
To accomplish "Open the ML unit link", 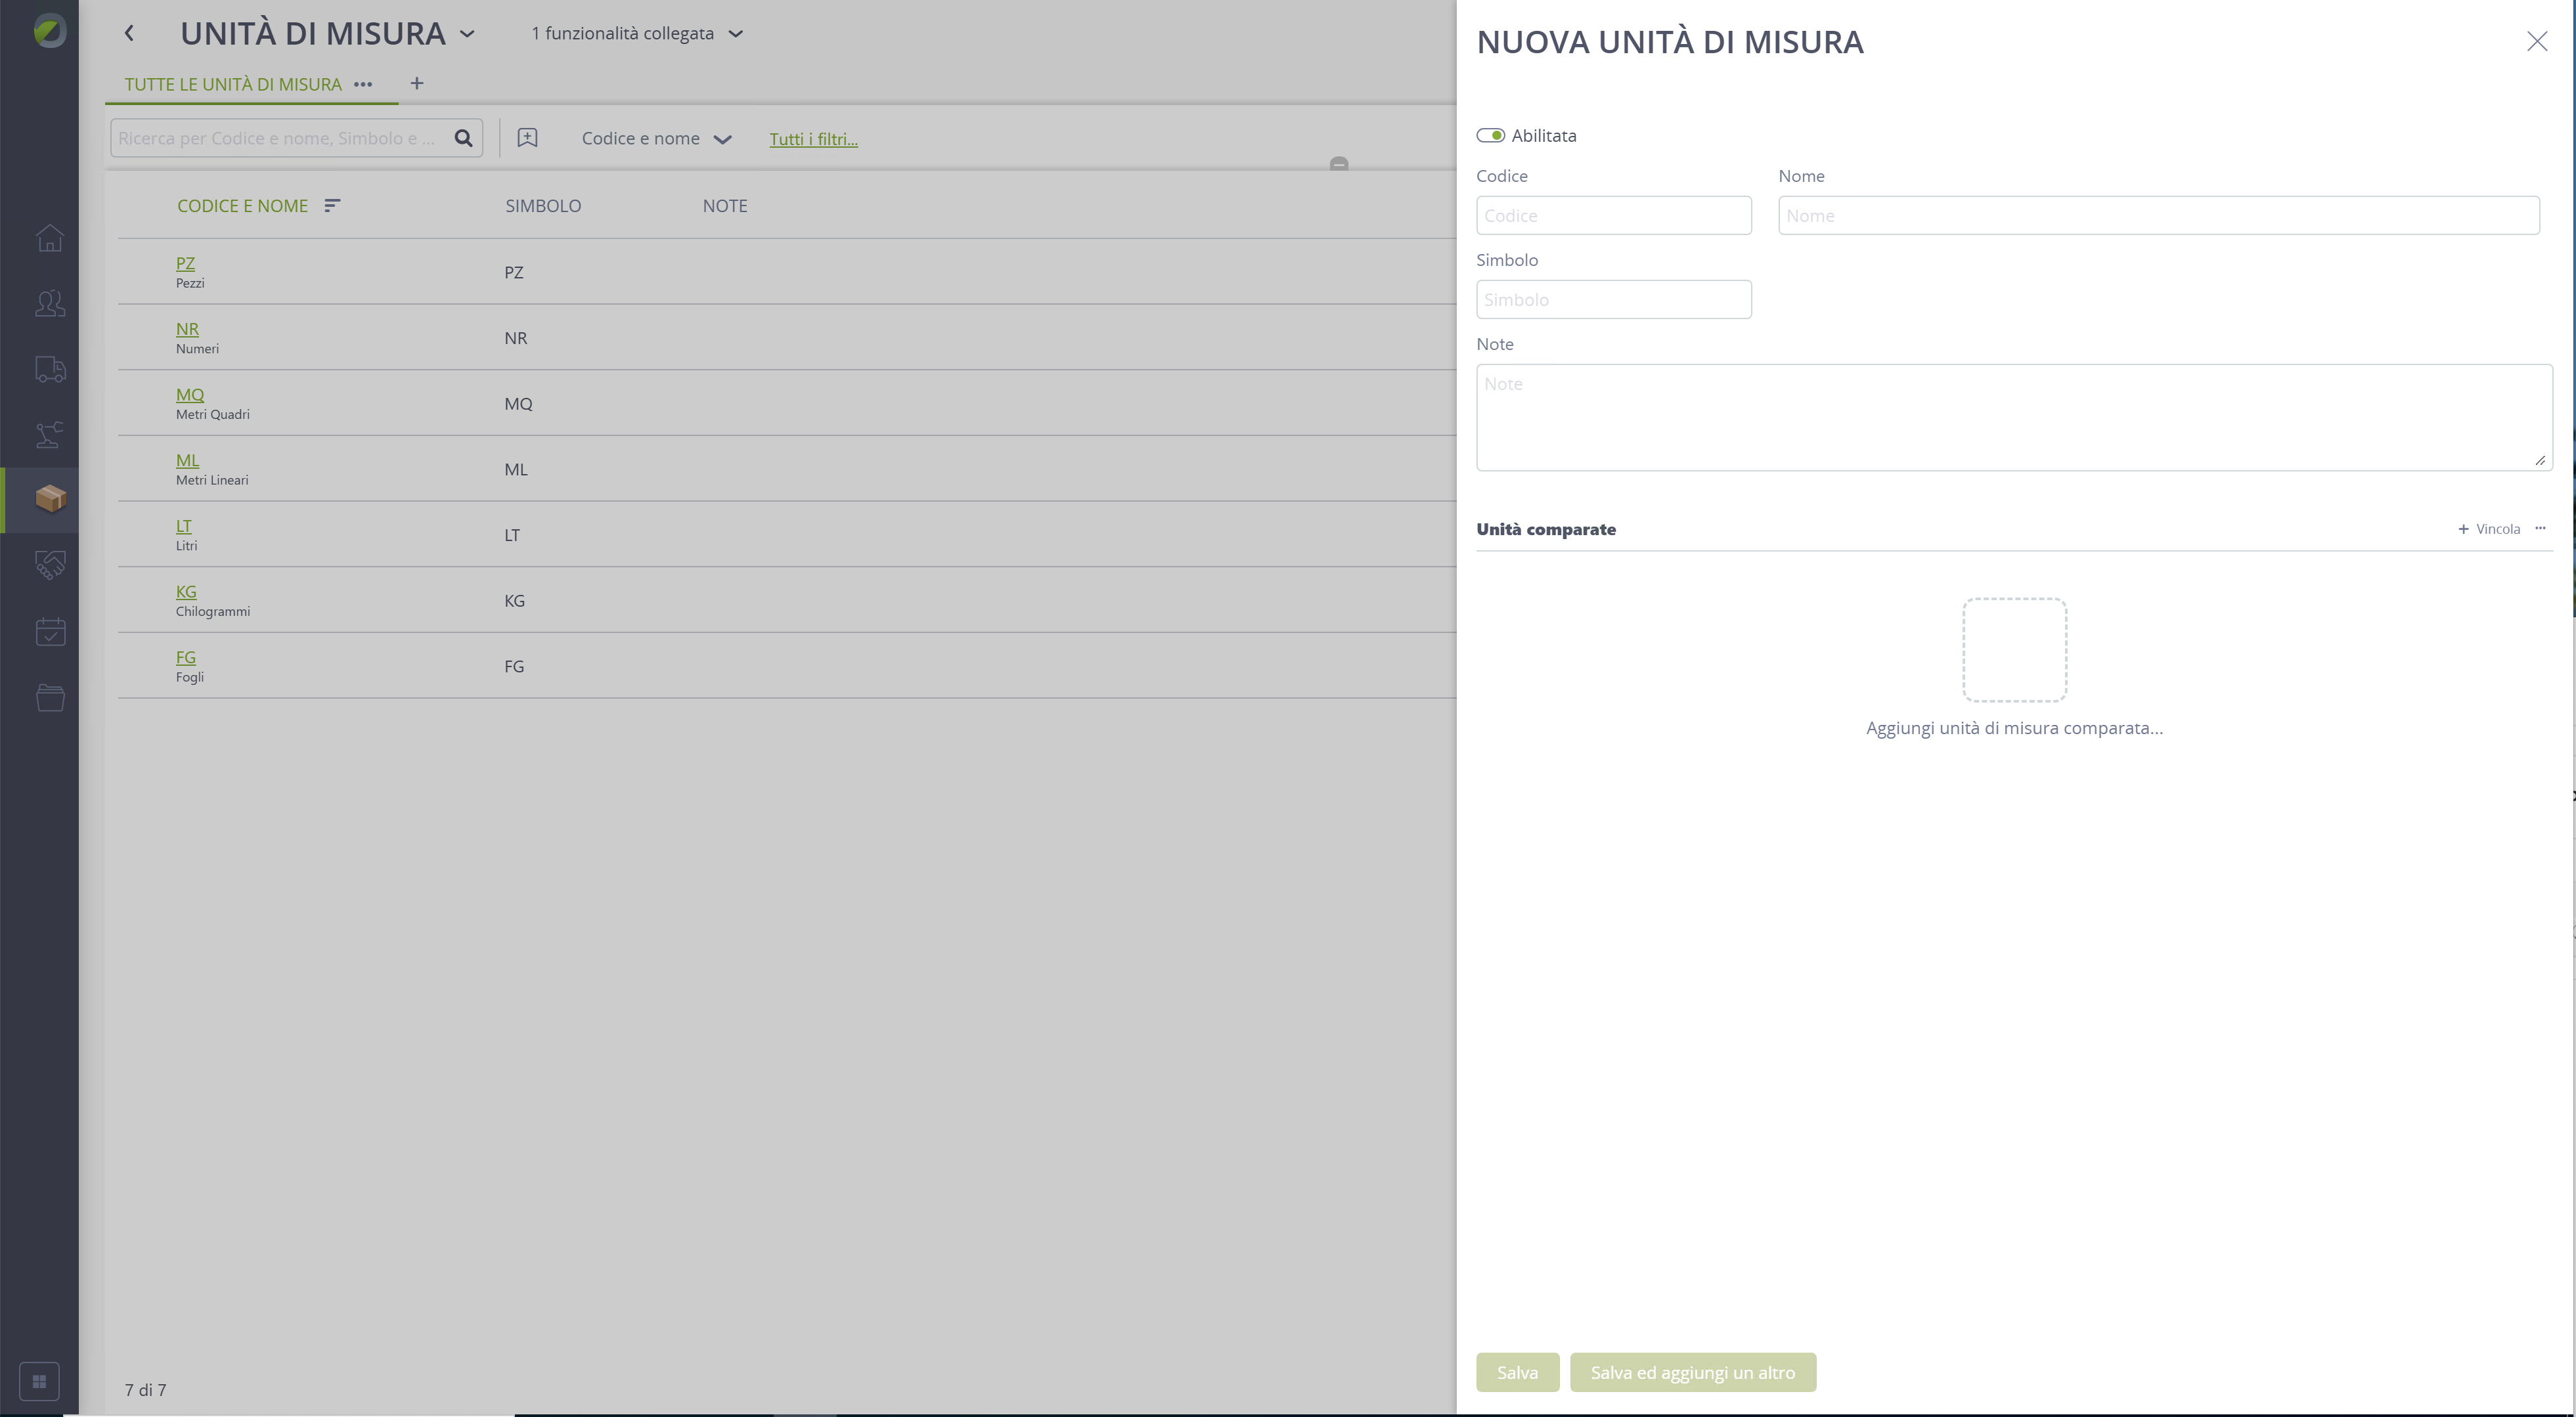I will [187, 460].
